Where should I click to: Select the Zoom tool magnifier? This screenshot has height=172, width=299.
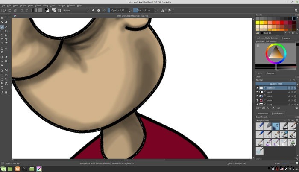pyautogui.click(x=2, y=92)
